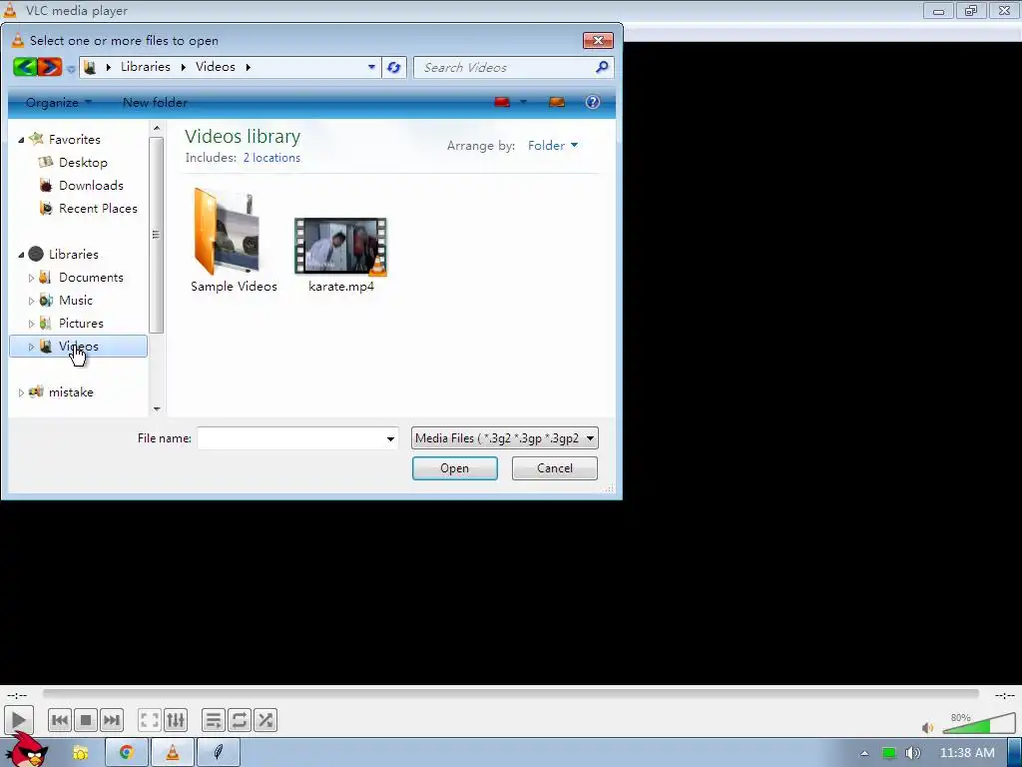Open the Organize menu

(59, 103)
